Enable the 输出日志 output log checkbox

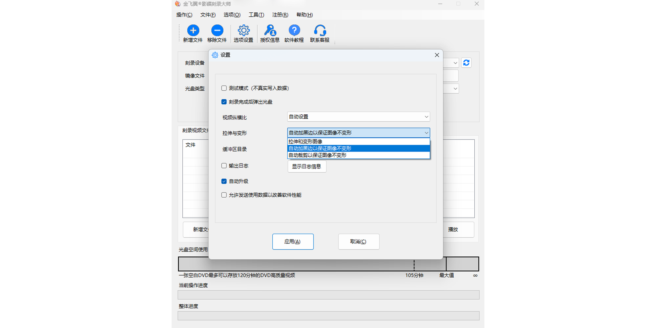[x=224, y=166]
